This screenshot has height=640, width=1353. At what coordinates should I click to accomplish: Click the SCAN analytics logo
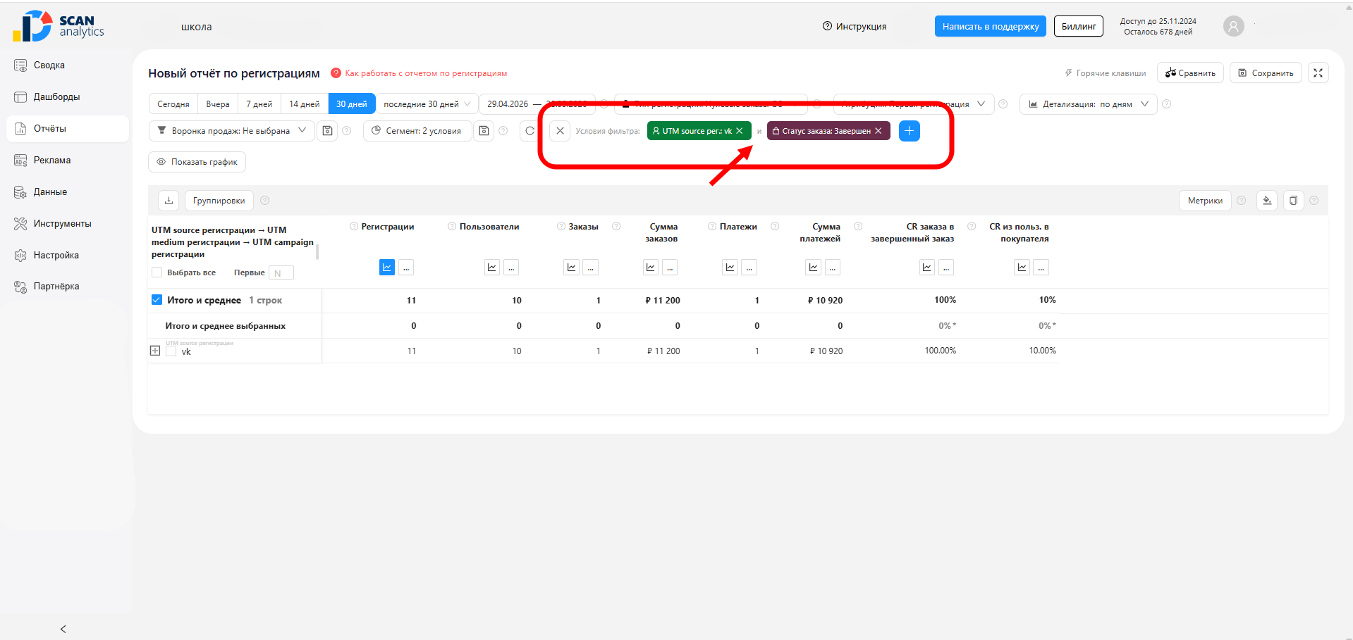59,26
